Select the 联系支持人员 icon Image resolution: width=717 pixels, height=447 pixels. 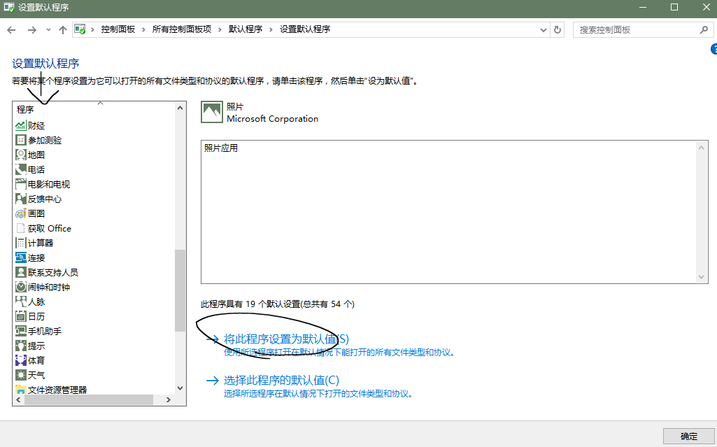point(20,272)
